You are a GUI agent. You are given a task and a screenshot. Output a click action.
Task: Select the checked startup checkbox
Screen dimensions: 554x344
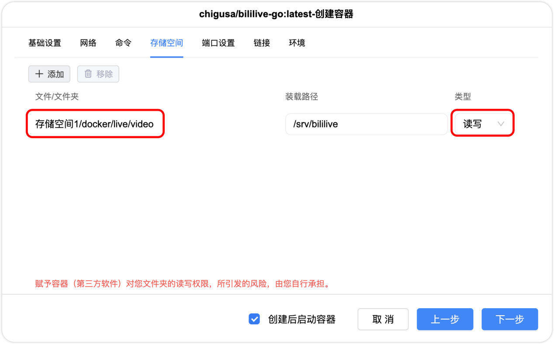tap(255, 319)
